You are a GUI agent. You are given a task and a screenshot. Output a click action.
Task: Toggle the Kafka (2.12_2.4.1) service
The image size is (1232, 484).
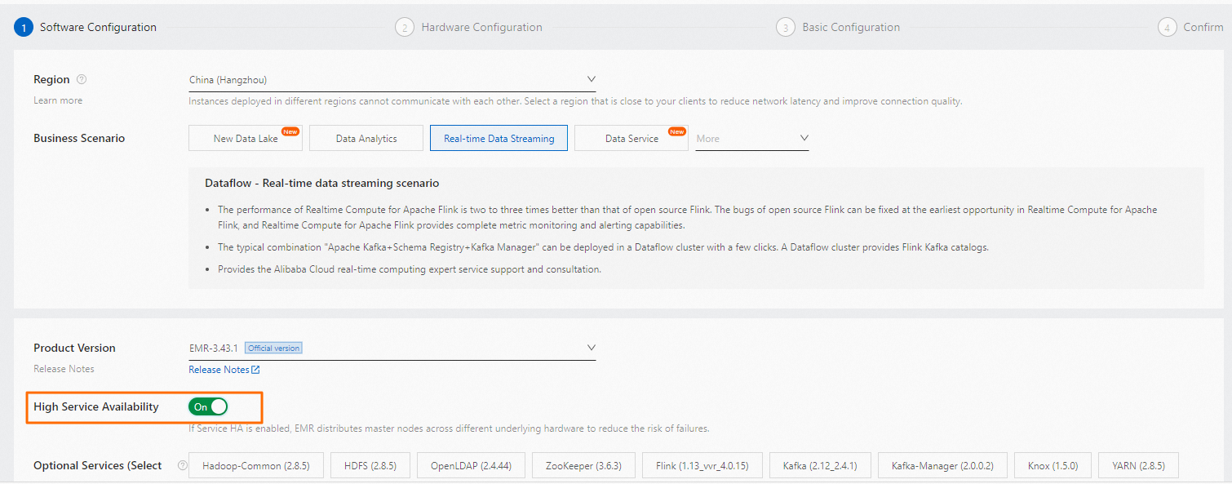(x=820, y=465)
